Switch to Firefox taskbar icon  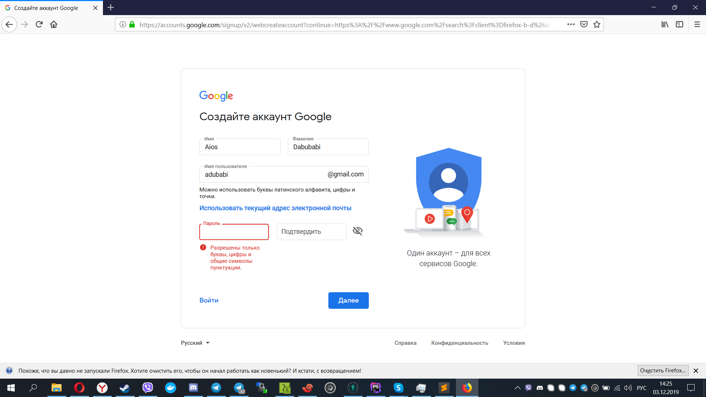point(467,388)
